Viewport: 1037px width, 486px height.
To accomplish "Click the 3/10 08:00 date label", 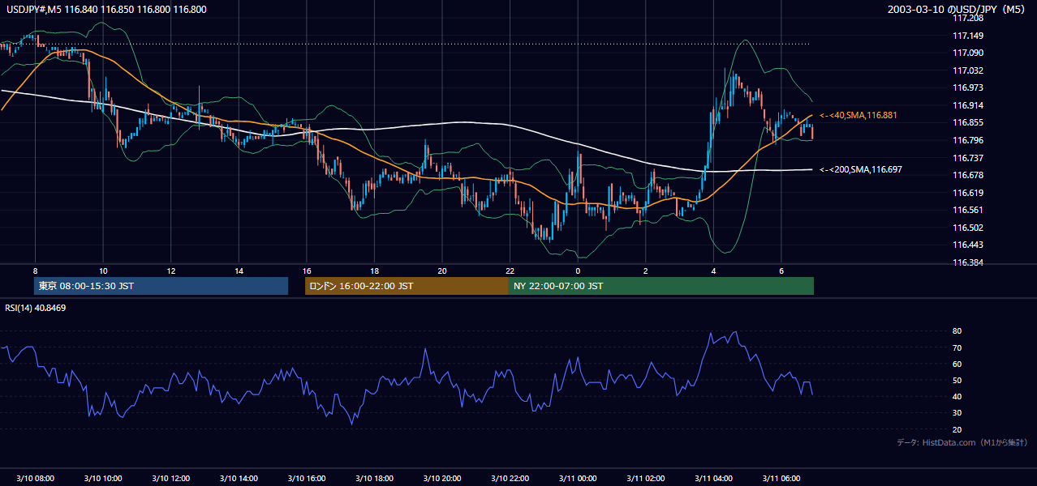I will pyautogui.click(x=35, y=478).
